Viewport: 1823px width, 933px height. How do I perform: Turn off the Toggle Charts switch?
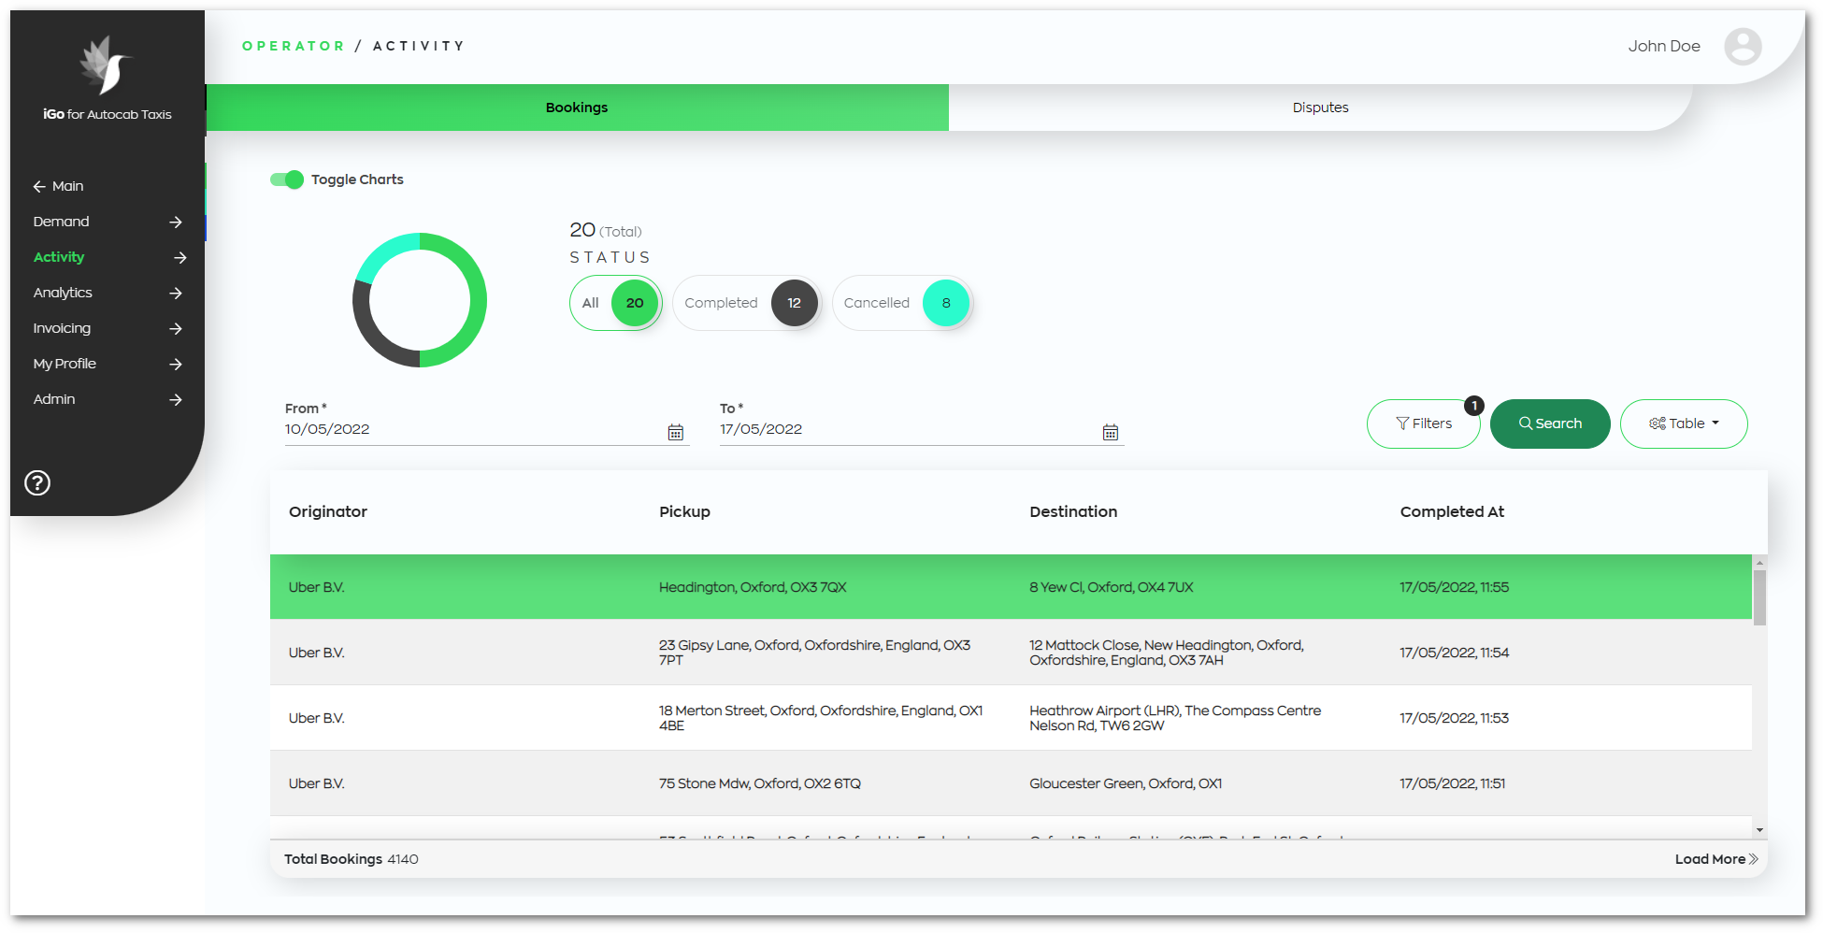pyautogui.click(x=287, y=179)
